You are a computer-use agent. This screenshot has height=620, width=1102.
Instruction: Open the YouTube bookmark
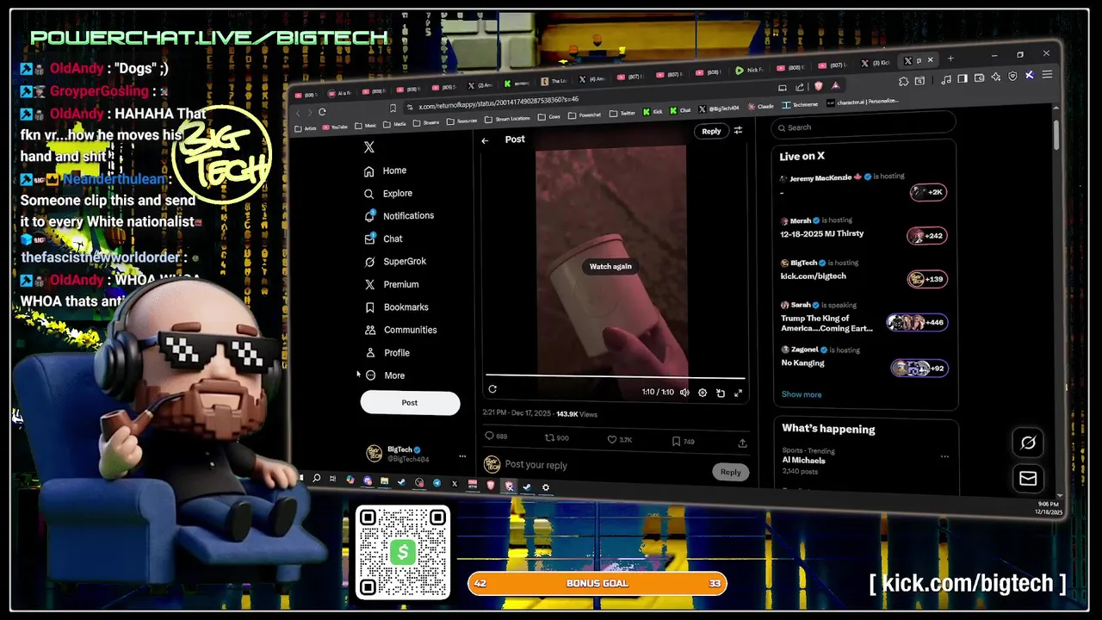(x=333, y=127)
